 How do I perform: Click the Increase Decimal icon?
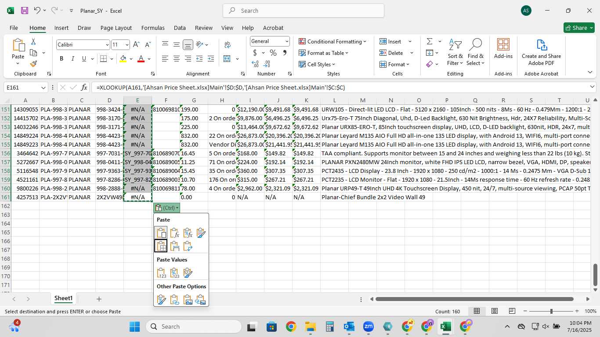pyautogui.click(x=255, y=64)
